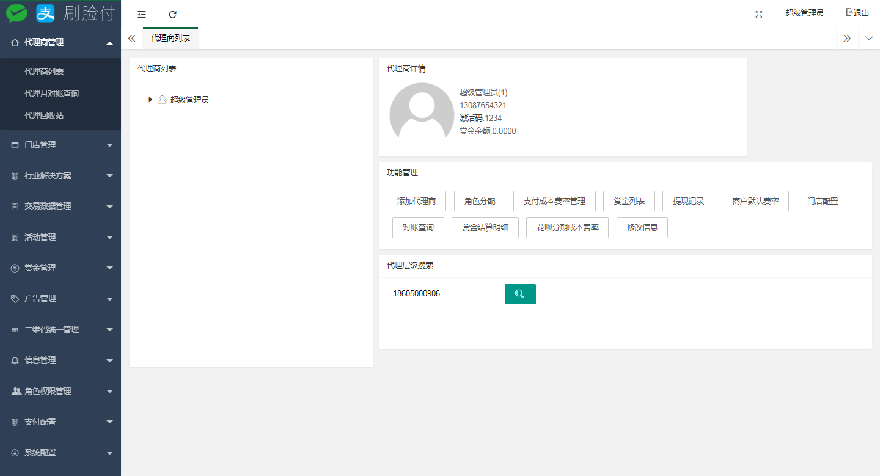Expand the 赏金管理 sidebar menu

click(61, 268)
